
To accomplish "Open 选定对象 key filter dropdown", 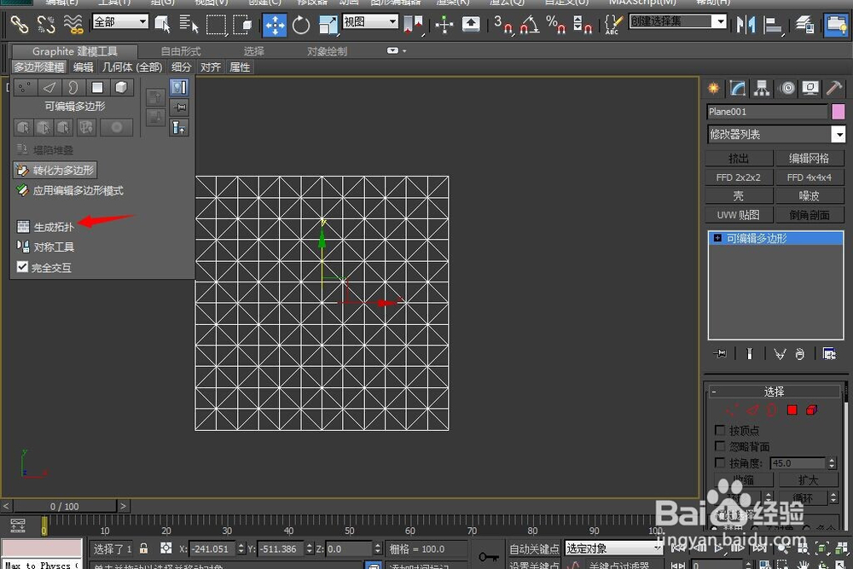I will point(613,549).
